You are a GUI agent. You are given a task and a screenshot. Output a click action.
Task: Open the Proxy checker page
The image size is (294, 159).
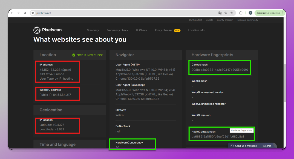(164, 30)
